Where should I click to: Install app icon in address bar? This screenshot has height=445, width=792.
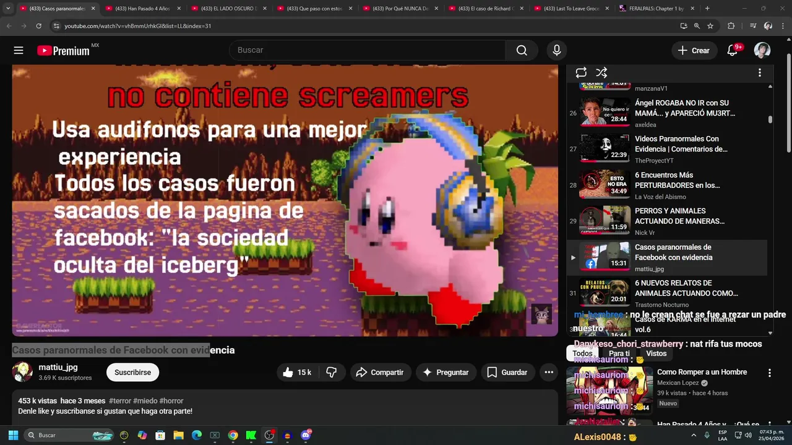[x=683, y=26]
